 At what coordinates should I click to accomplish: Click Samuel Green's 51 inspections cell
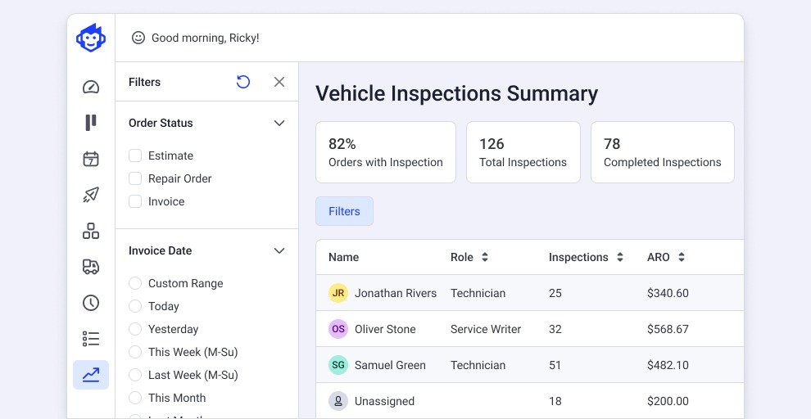(555, 365)
